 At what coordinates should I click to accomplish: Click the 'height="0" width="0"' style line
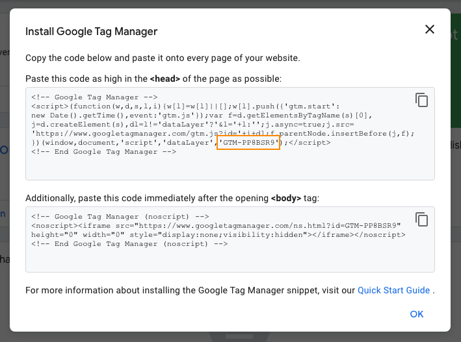[x=218, y=235]
